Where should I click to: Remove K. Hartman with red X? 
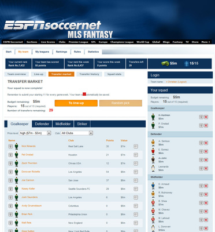206,117
